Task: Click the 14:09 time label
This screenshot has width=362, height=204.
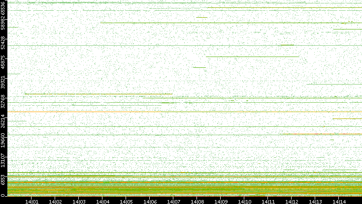Action: [221, 202]
